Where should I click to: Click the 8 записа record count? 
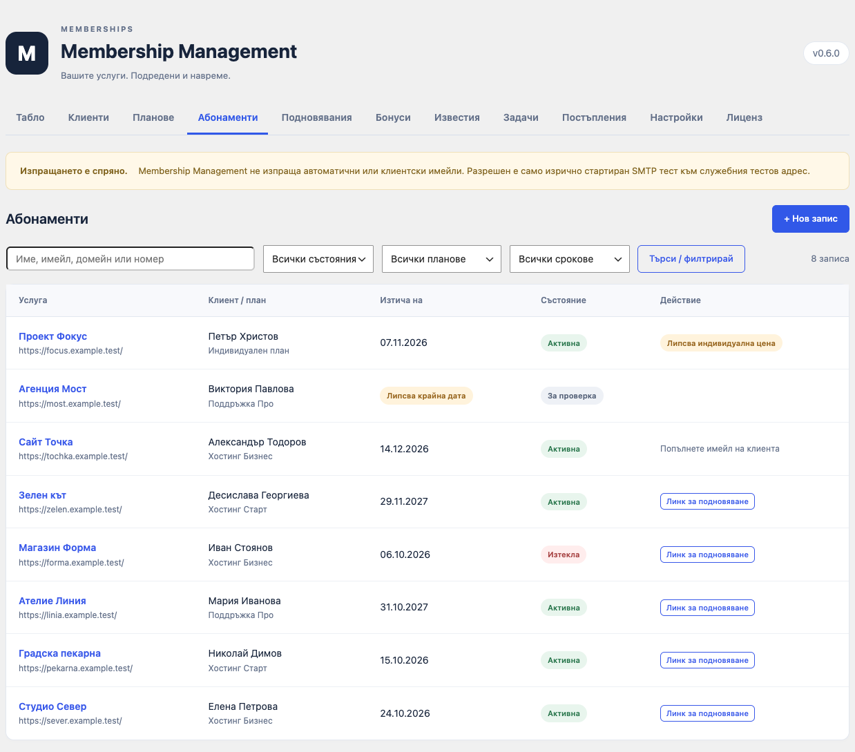point(829,259)
